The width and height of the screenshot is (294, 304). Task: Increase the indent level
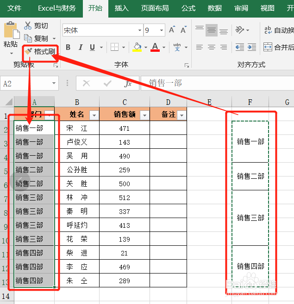[252, 47]
